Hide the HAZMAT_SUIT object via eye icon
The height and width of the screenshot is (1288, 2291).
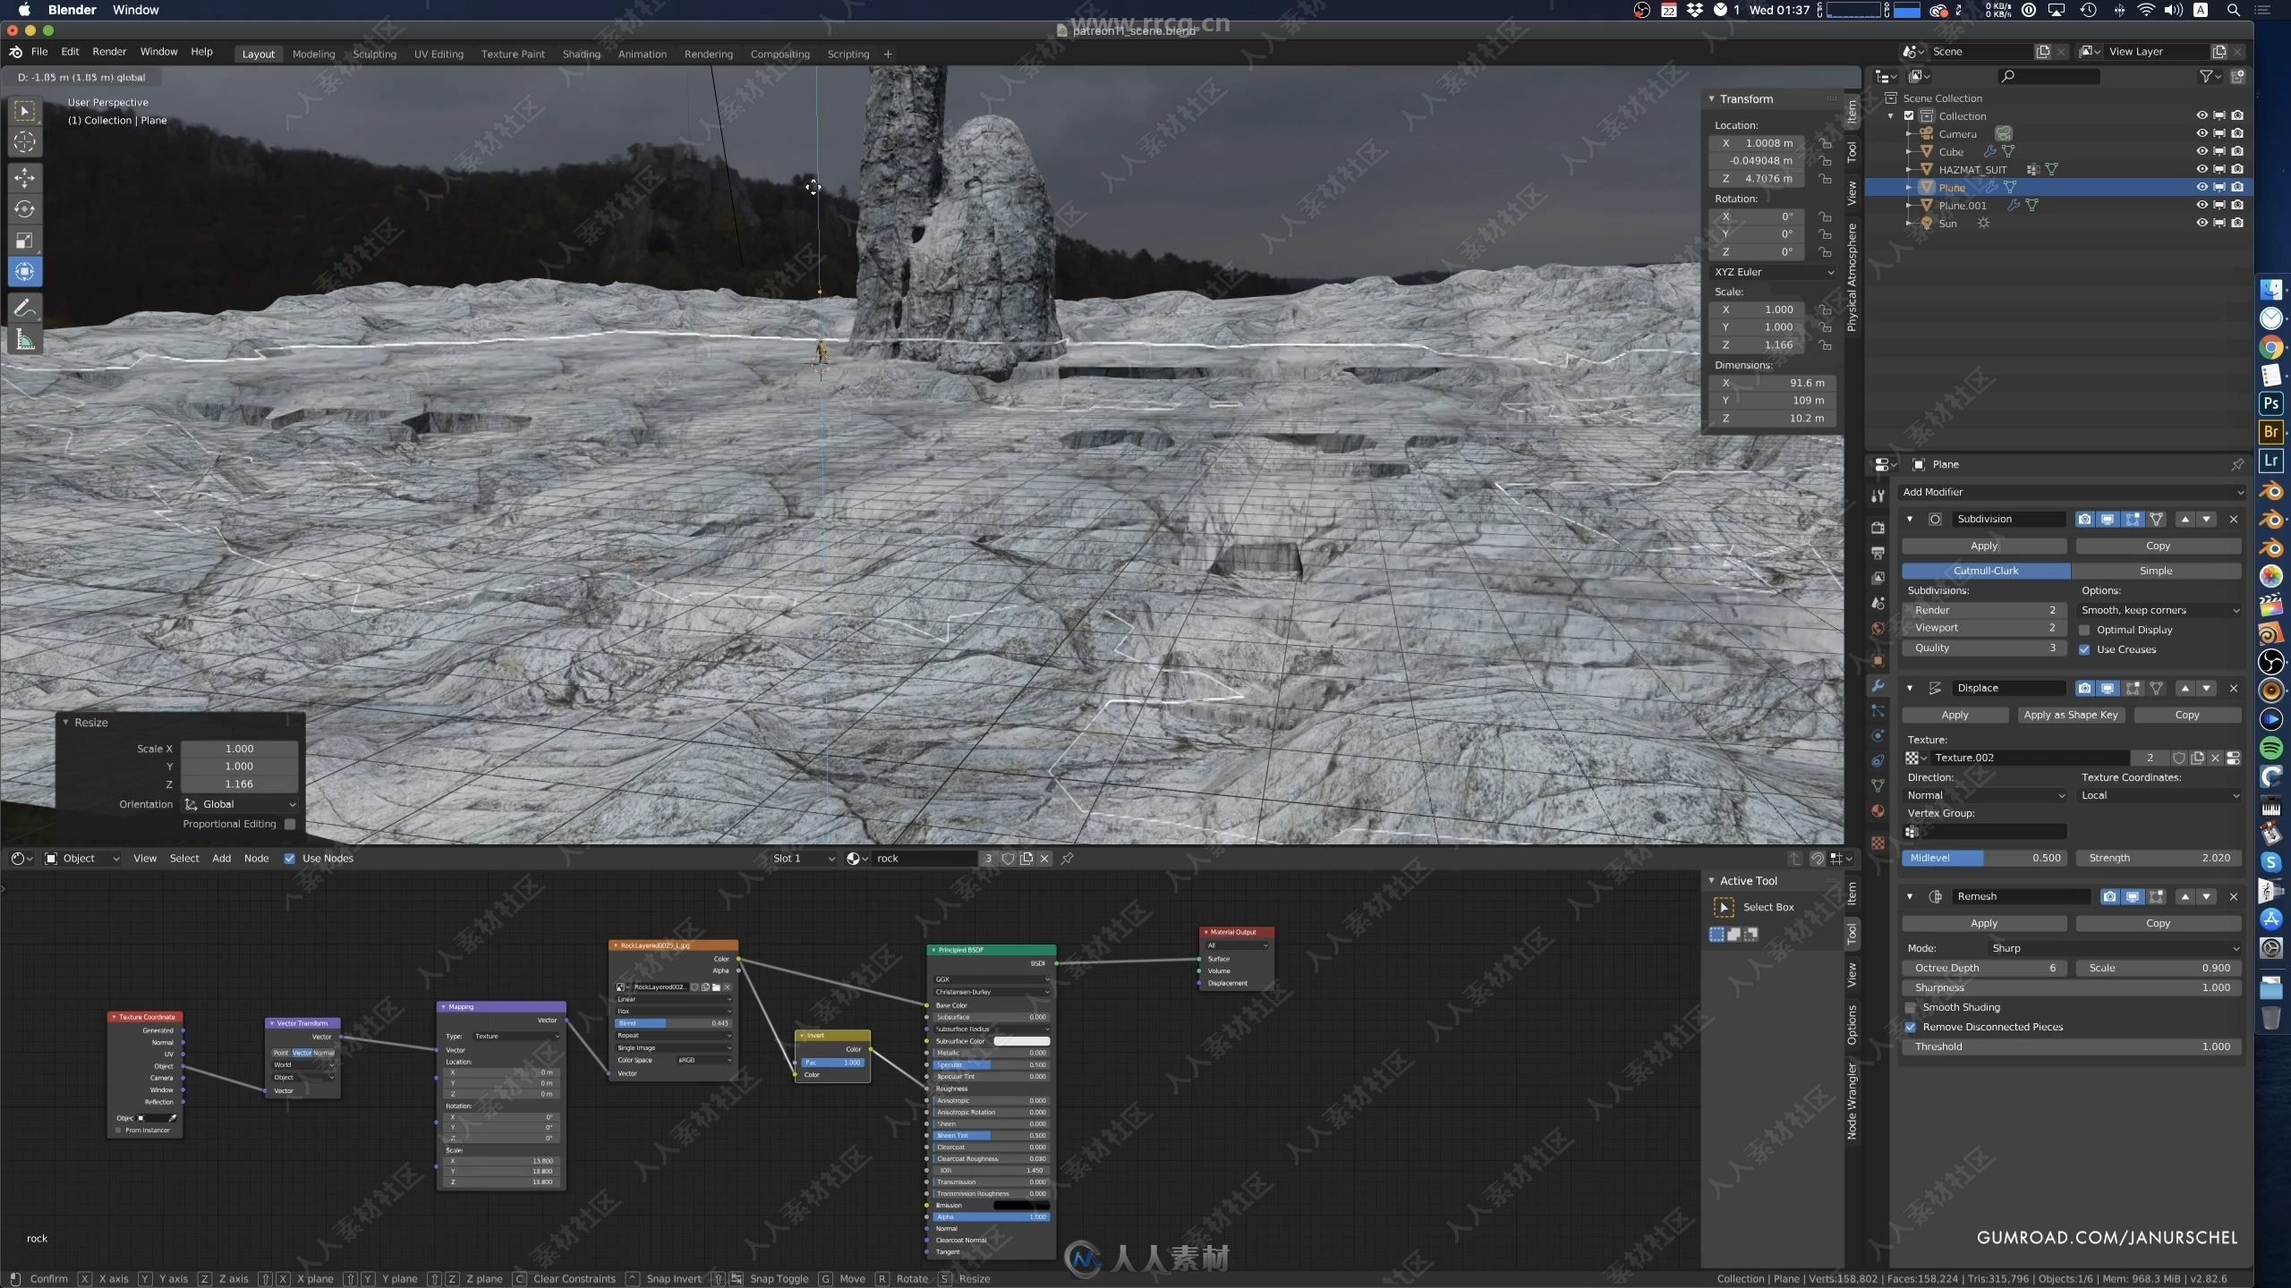click(x=2202, y=169)
